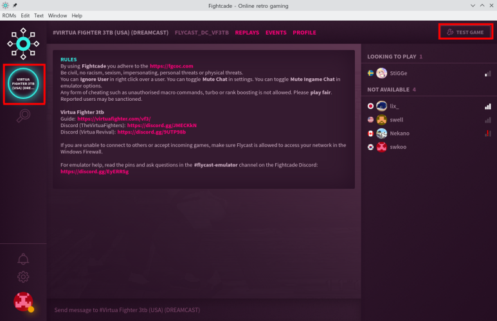Open the Help menu

tap(77, 15)
